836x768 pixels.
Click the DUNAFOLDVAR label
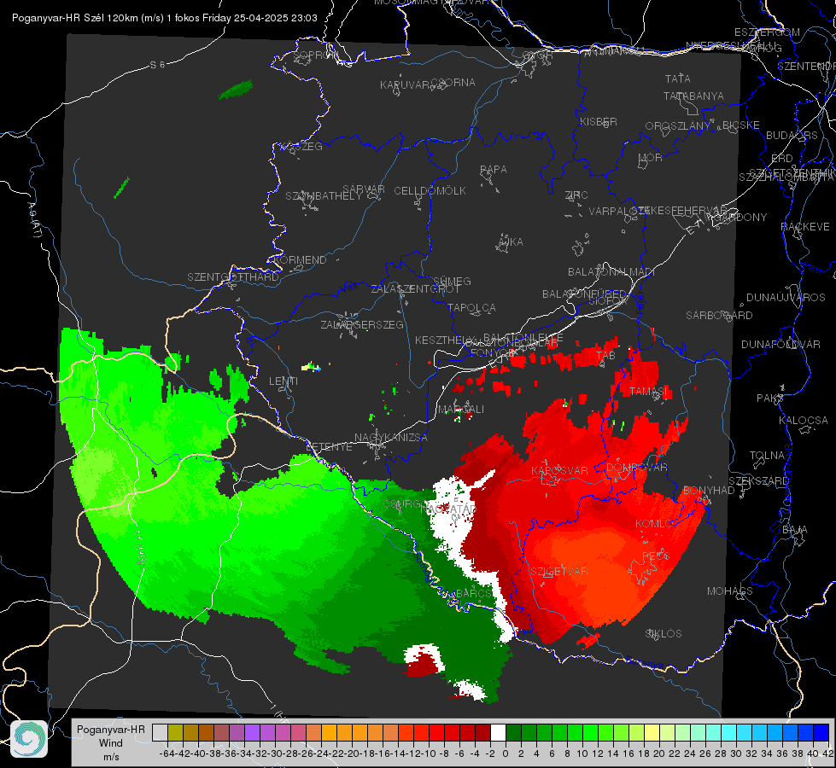780,344
